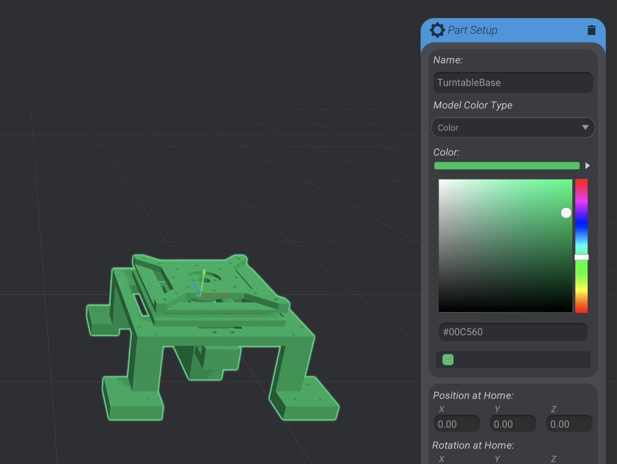Click the white hue slider handle
This screenshot has height=464, width=617.
(581, 256)
